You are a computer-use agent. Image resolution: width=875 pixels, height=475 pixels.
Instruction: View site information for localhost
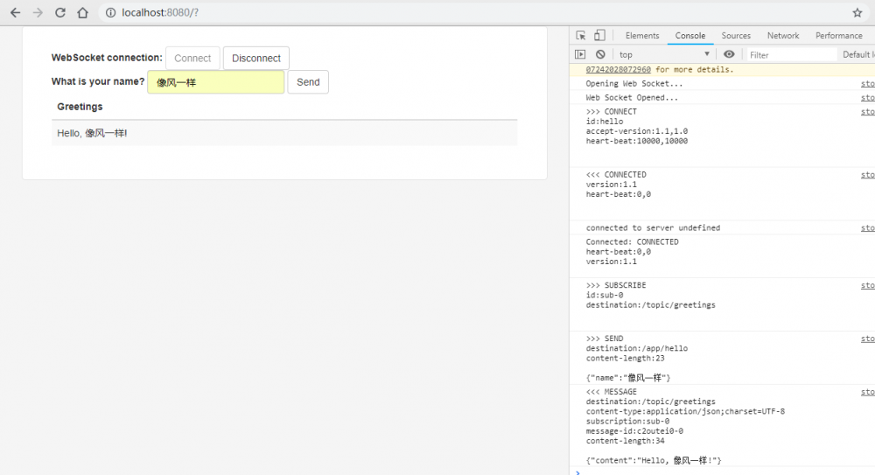pos(109,13)
